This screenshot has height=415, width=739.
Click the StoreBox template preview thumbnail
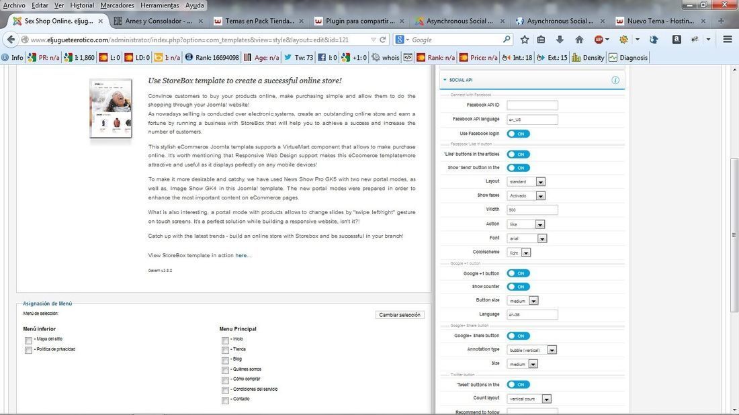(111, 108)
